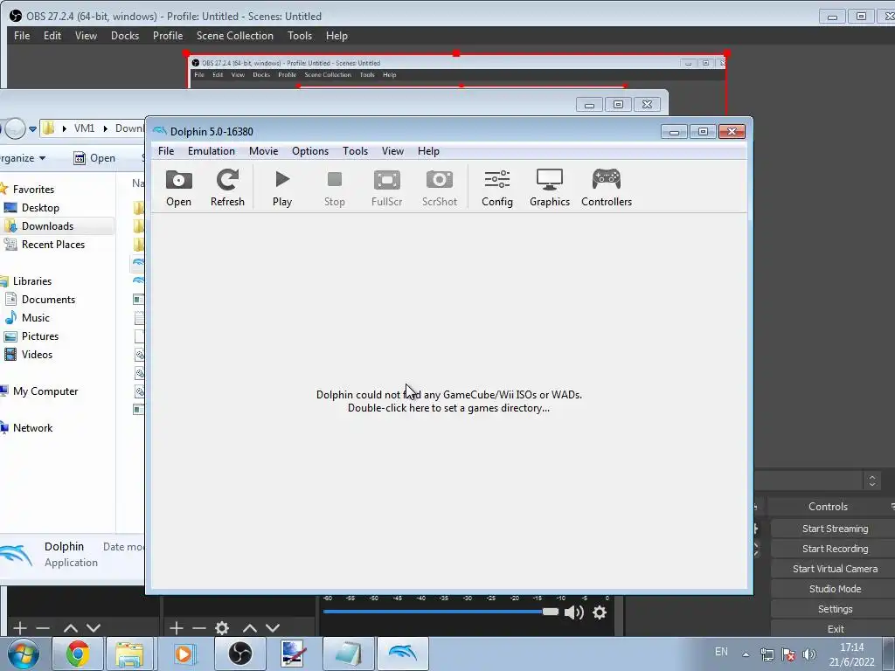The width and height of the screenshot is (895, 671).
Task: Select Pictures library in Explorer
Action: click(40, 336)
